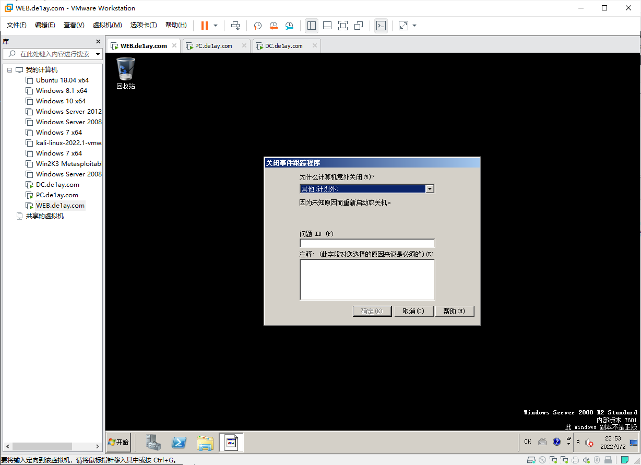Click the blue help icon in the language bar
The width and height of the screenshot is (641, 465).
click(556, 442)
